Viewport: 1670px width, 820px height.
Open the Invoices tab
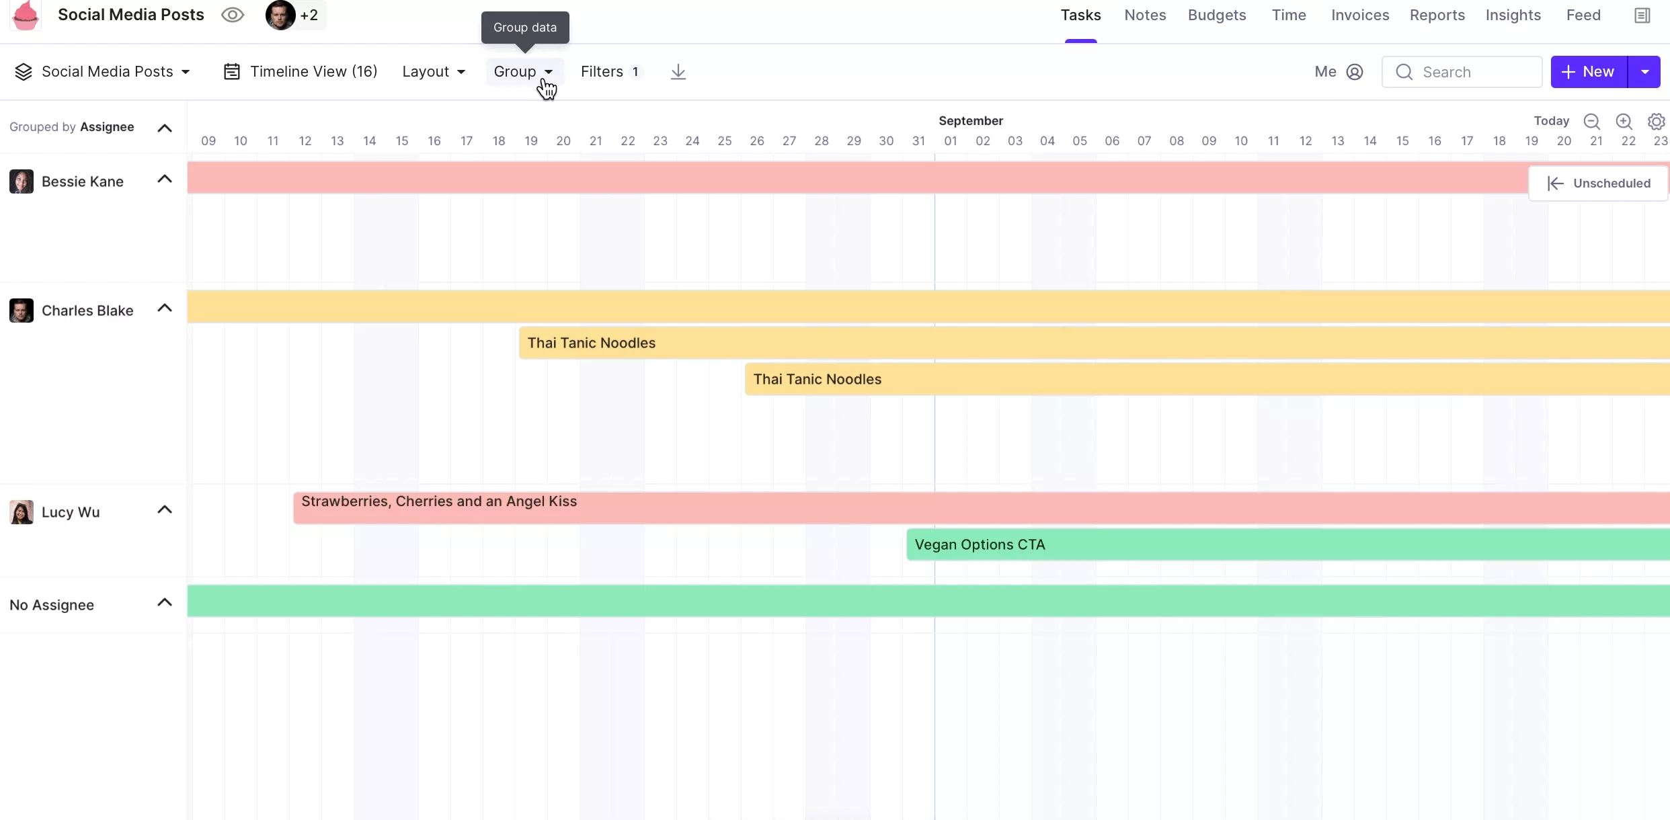tap(1360, 15)
